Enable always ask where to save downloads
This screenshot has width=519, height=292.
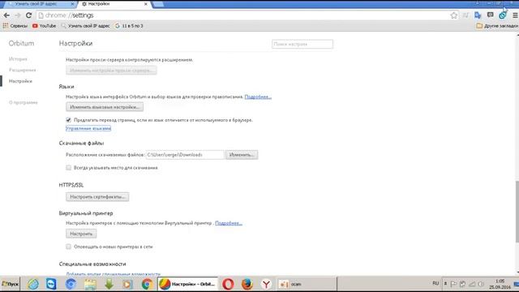[x=68, y=168]
